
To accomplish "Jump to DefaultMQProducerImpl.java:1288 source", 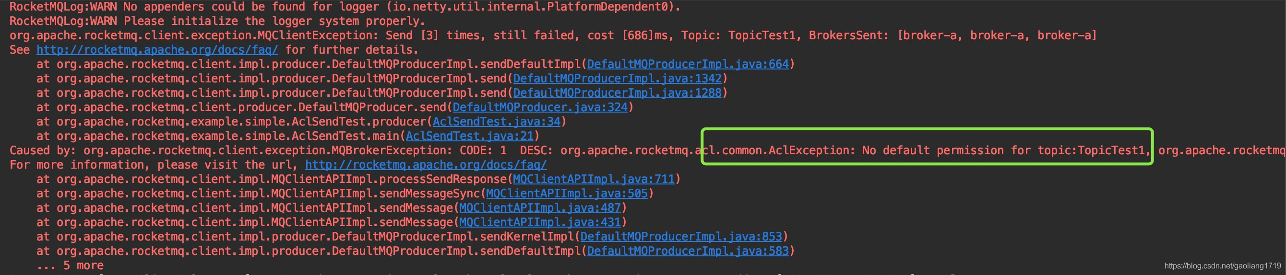I will click(617, 93).
